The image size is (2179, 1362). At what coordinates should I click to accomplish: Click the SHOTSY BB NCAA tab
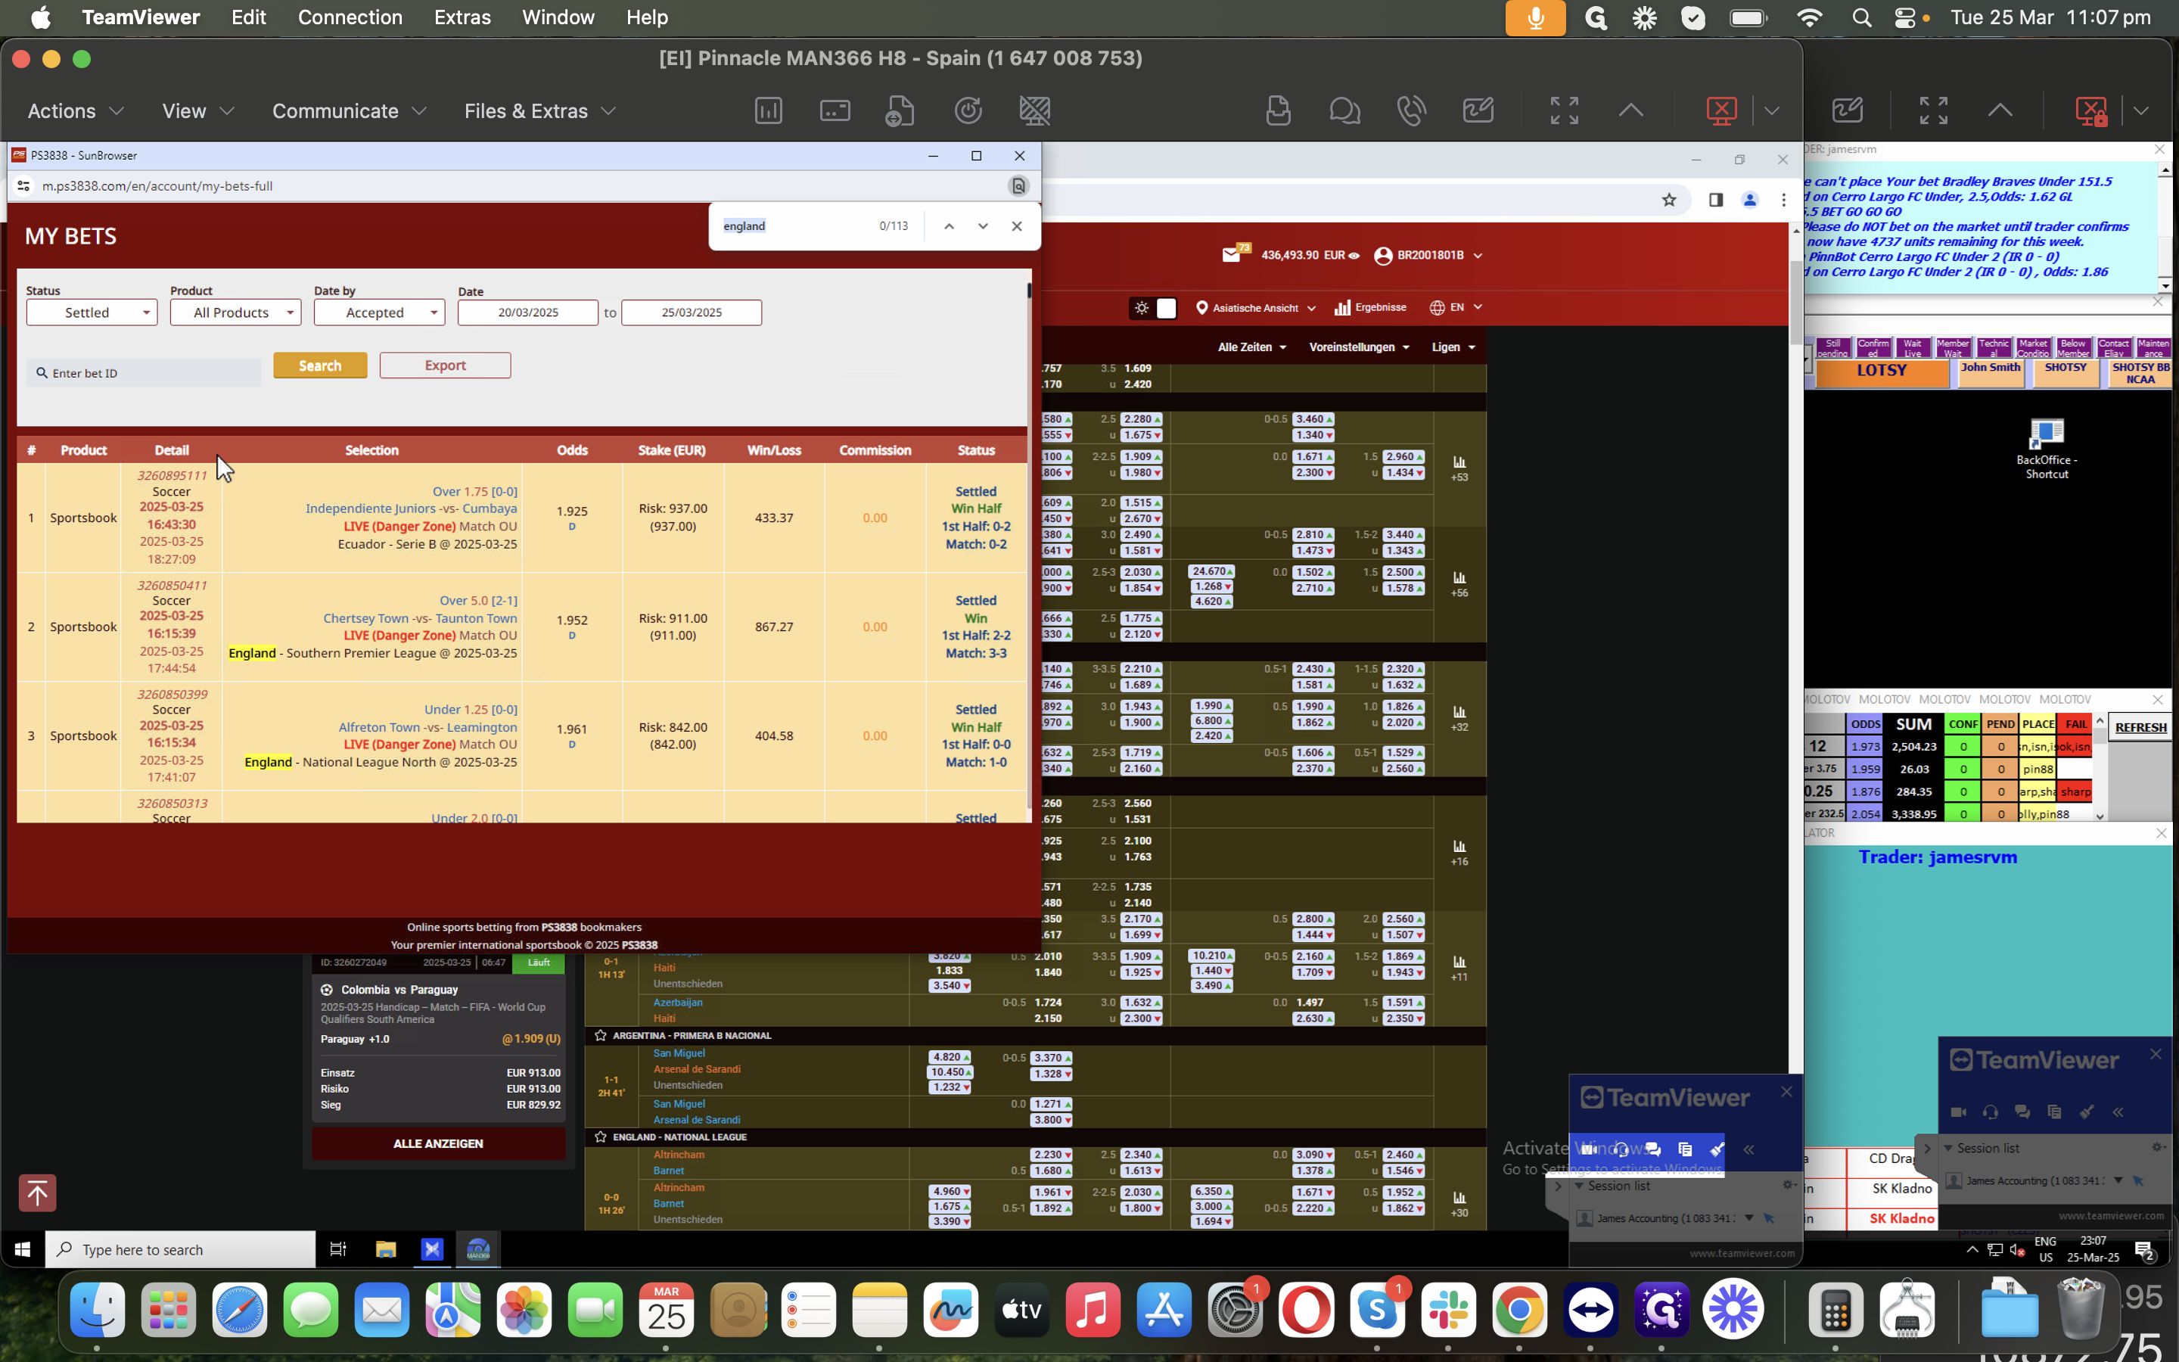[x=2140, y=373]
